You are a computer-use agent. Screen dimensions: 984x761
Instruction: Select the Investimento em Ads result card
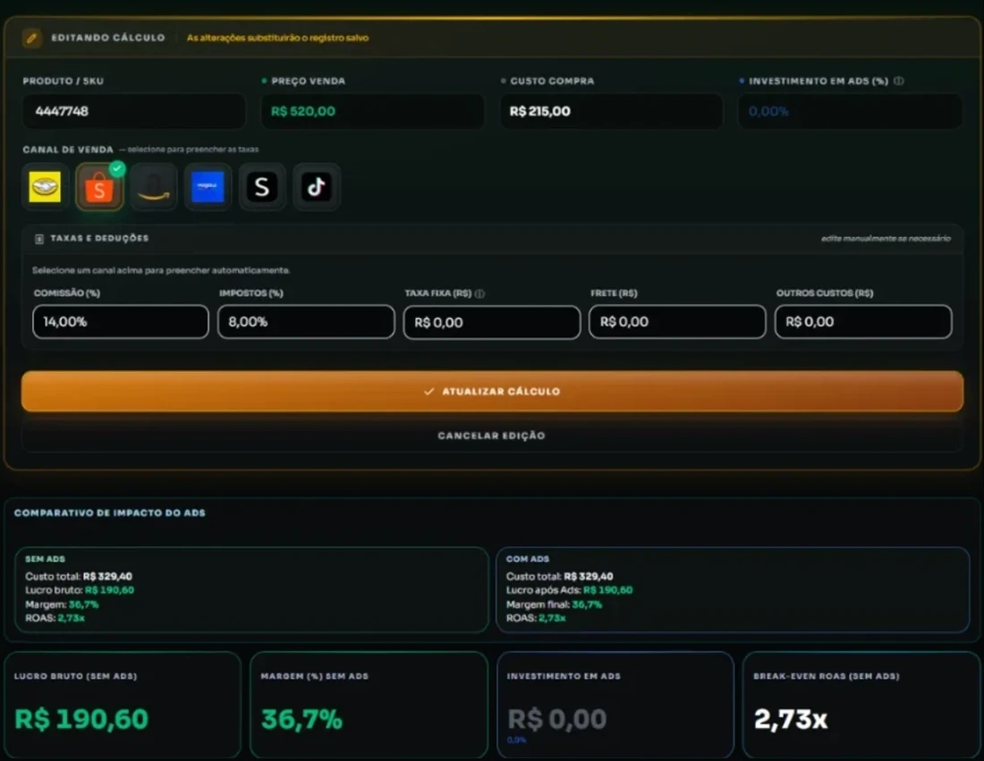[x=615, y=705]
